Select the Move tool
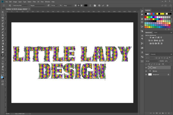The width and height of the screenshot is (173, 115). [3, 12]
